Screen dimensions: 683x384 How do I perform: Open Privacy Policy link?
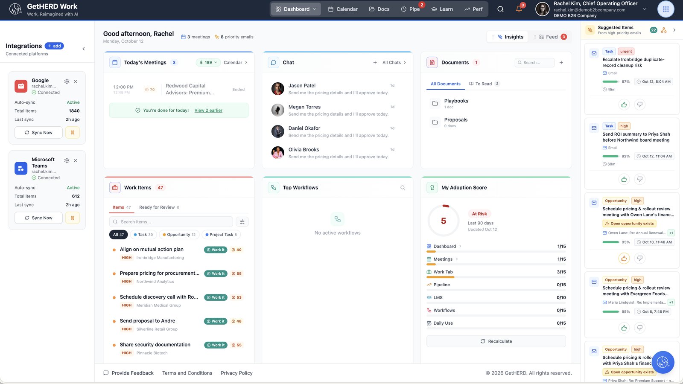coord(236,373)
